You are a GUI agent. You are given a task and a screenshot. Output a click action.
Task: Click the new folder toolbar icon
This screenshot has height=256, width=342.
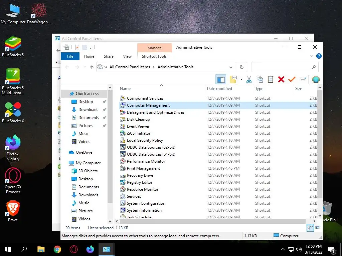[233, 79]
